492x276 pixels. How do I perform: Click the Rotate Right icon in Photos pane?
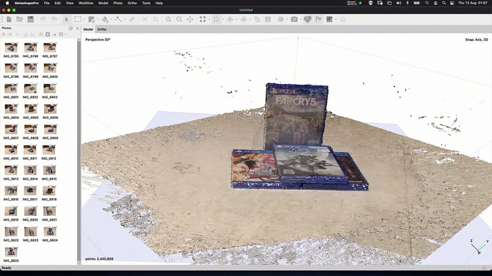point(33,34)
